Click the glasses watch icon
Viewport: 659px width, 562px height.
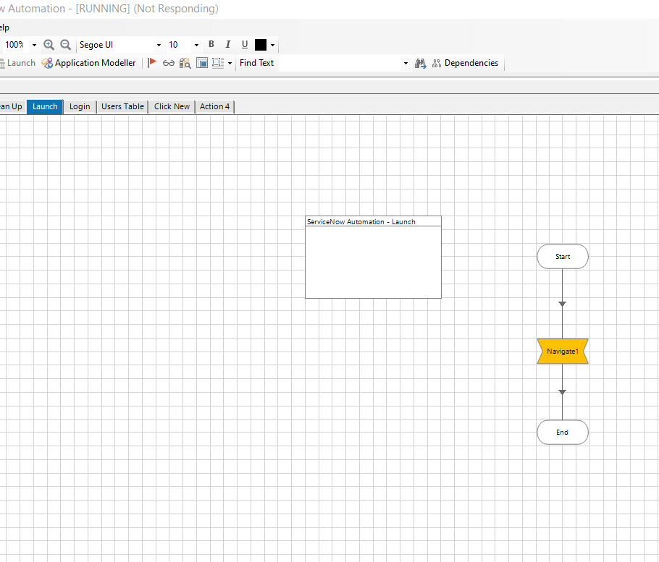pyautogui.click(x=169, y=63)
